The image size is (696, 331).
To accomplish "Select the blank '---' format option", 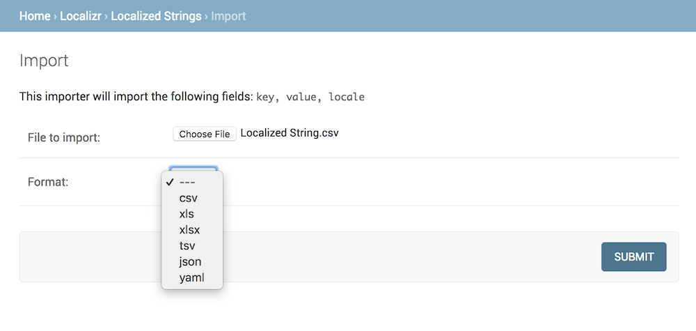I will click(187, 182).
